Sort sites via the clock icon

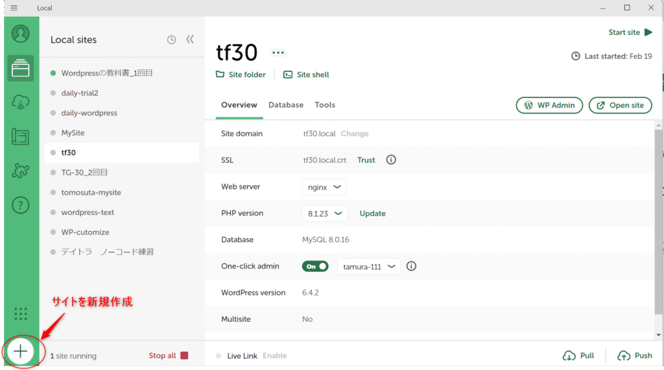tap(171, 40)
